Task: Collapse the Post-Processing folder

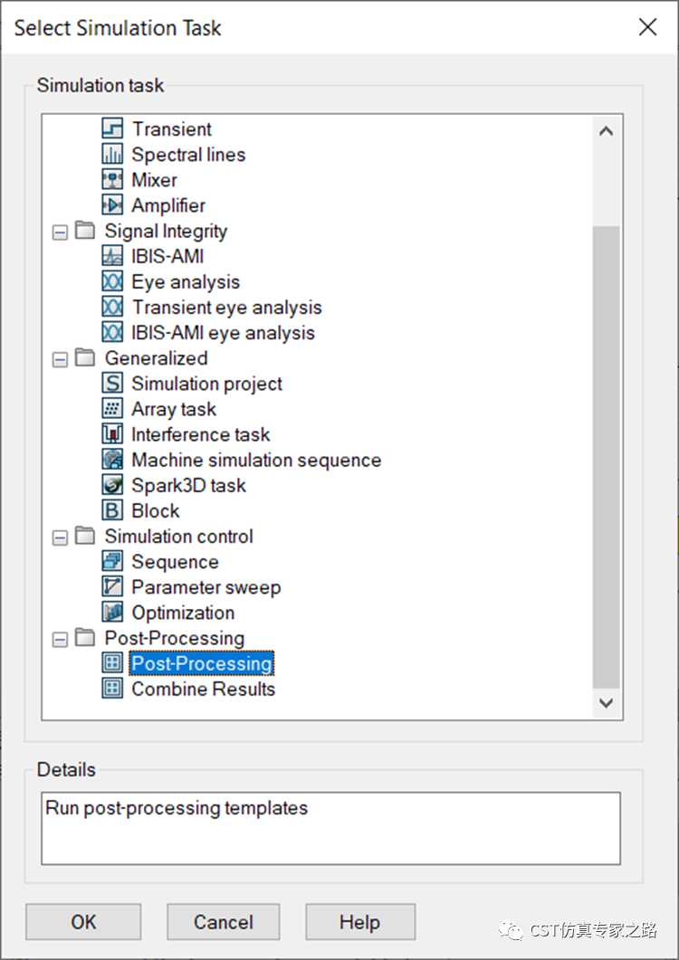Action: click(x=60, y=640)
